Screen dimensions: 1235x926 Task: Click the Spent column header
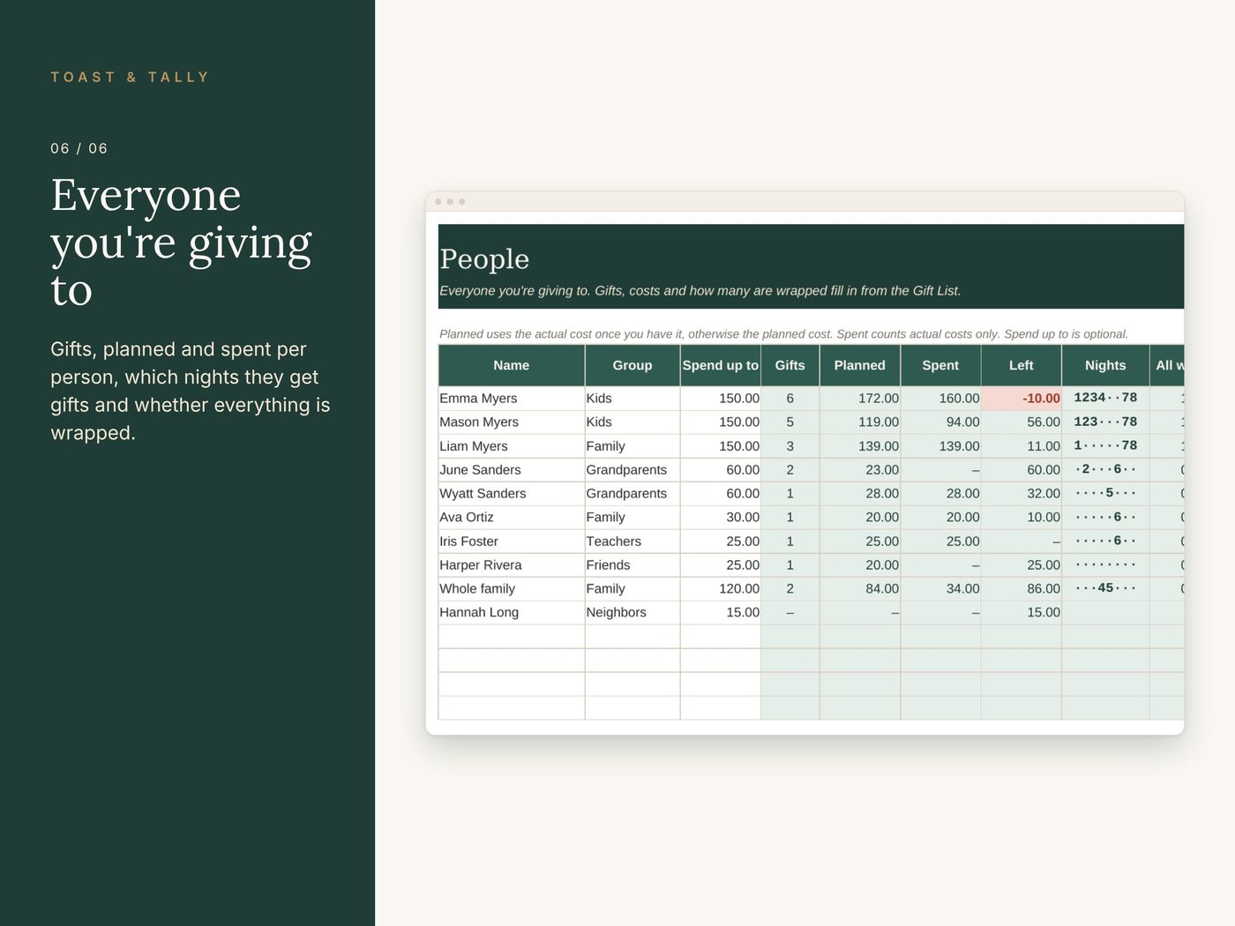point(940,365)
